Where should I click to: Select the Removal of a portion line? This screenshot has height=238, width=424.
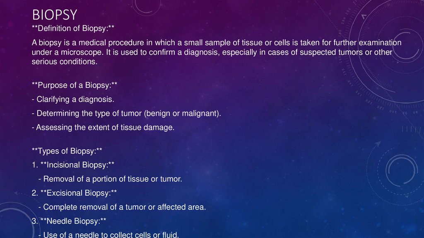(x=110, y=179)
